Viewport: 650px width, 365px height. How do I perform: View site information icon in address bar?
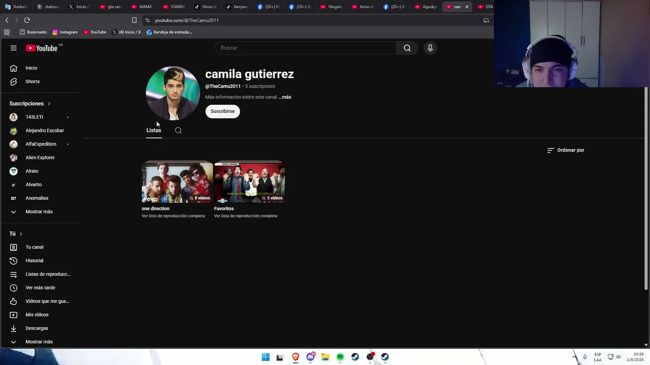coord(147,20)
